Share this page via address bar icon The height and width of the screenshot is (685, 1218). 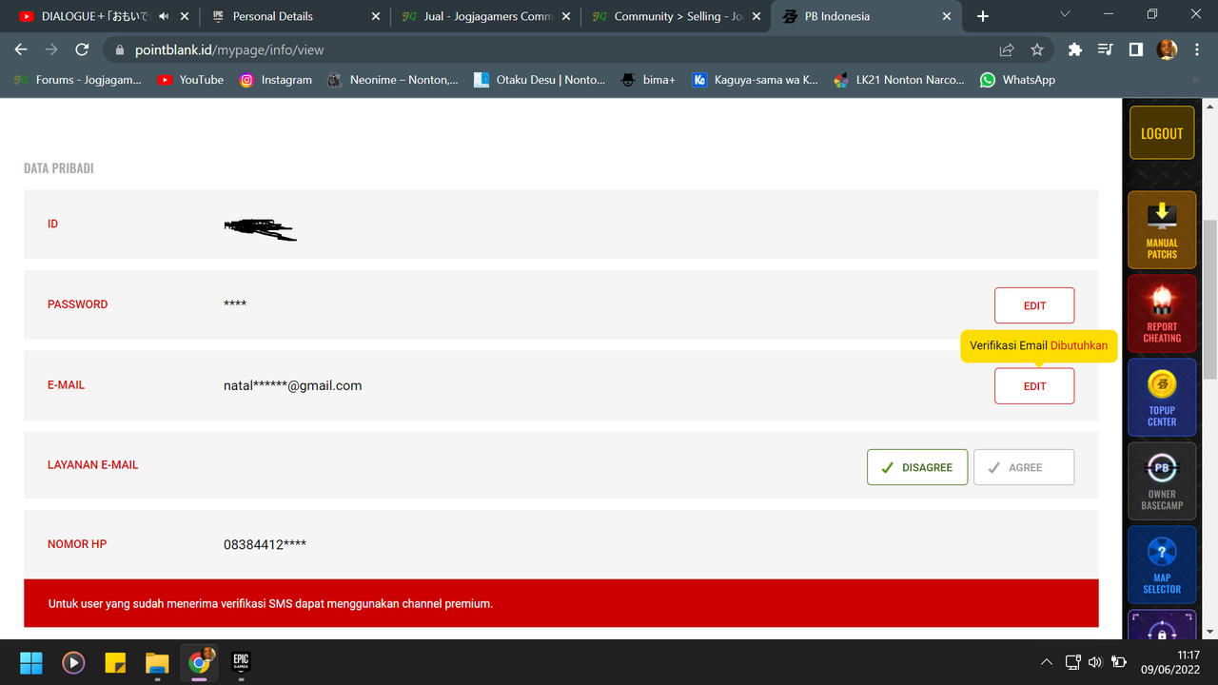[x=1007, y=49]
